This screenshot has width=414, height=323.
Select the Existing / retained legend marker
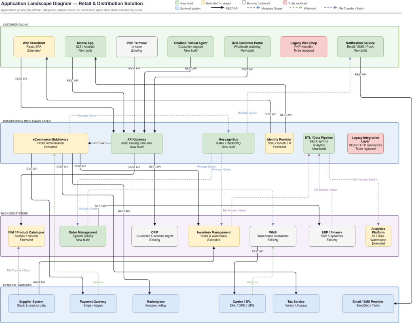pyautogui.click(x=244, y=2)
